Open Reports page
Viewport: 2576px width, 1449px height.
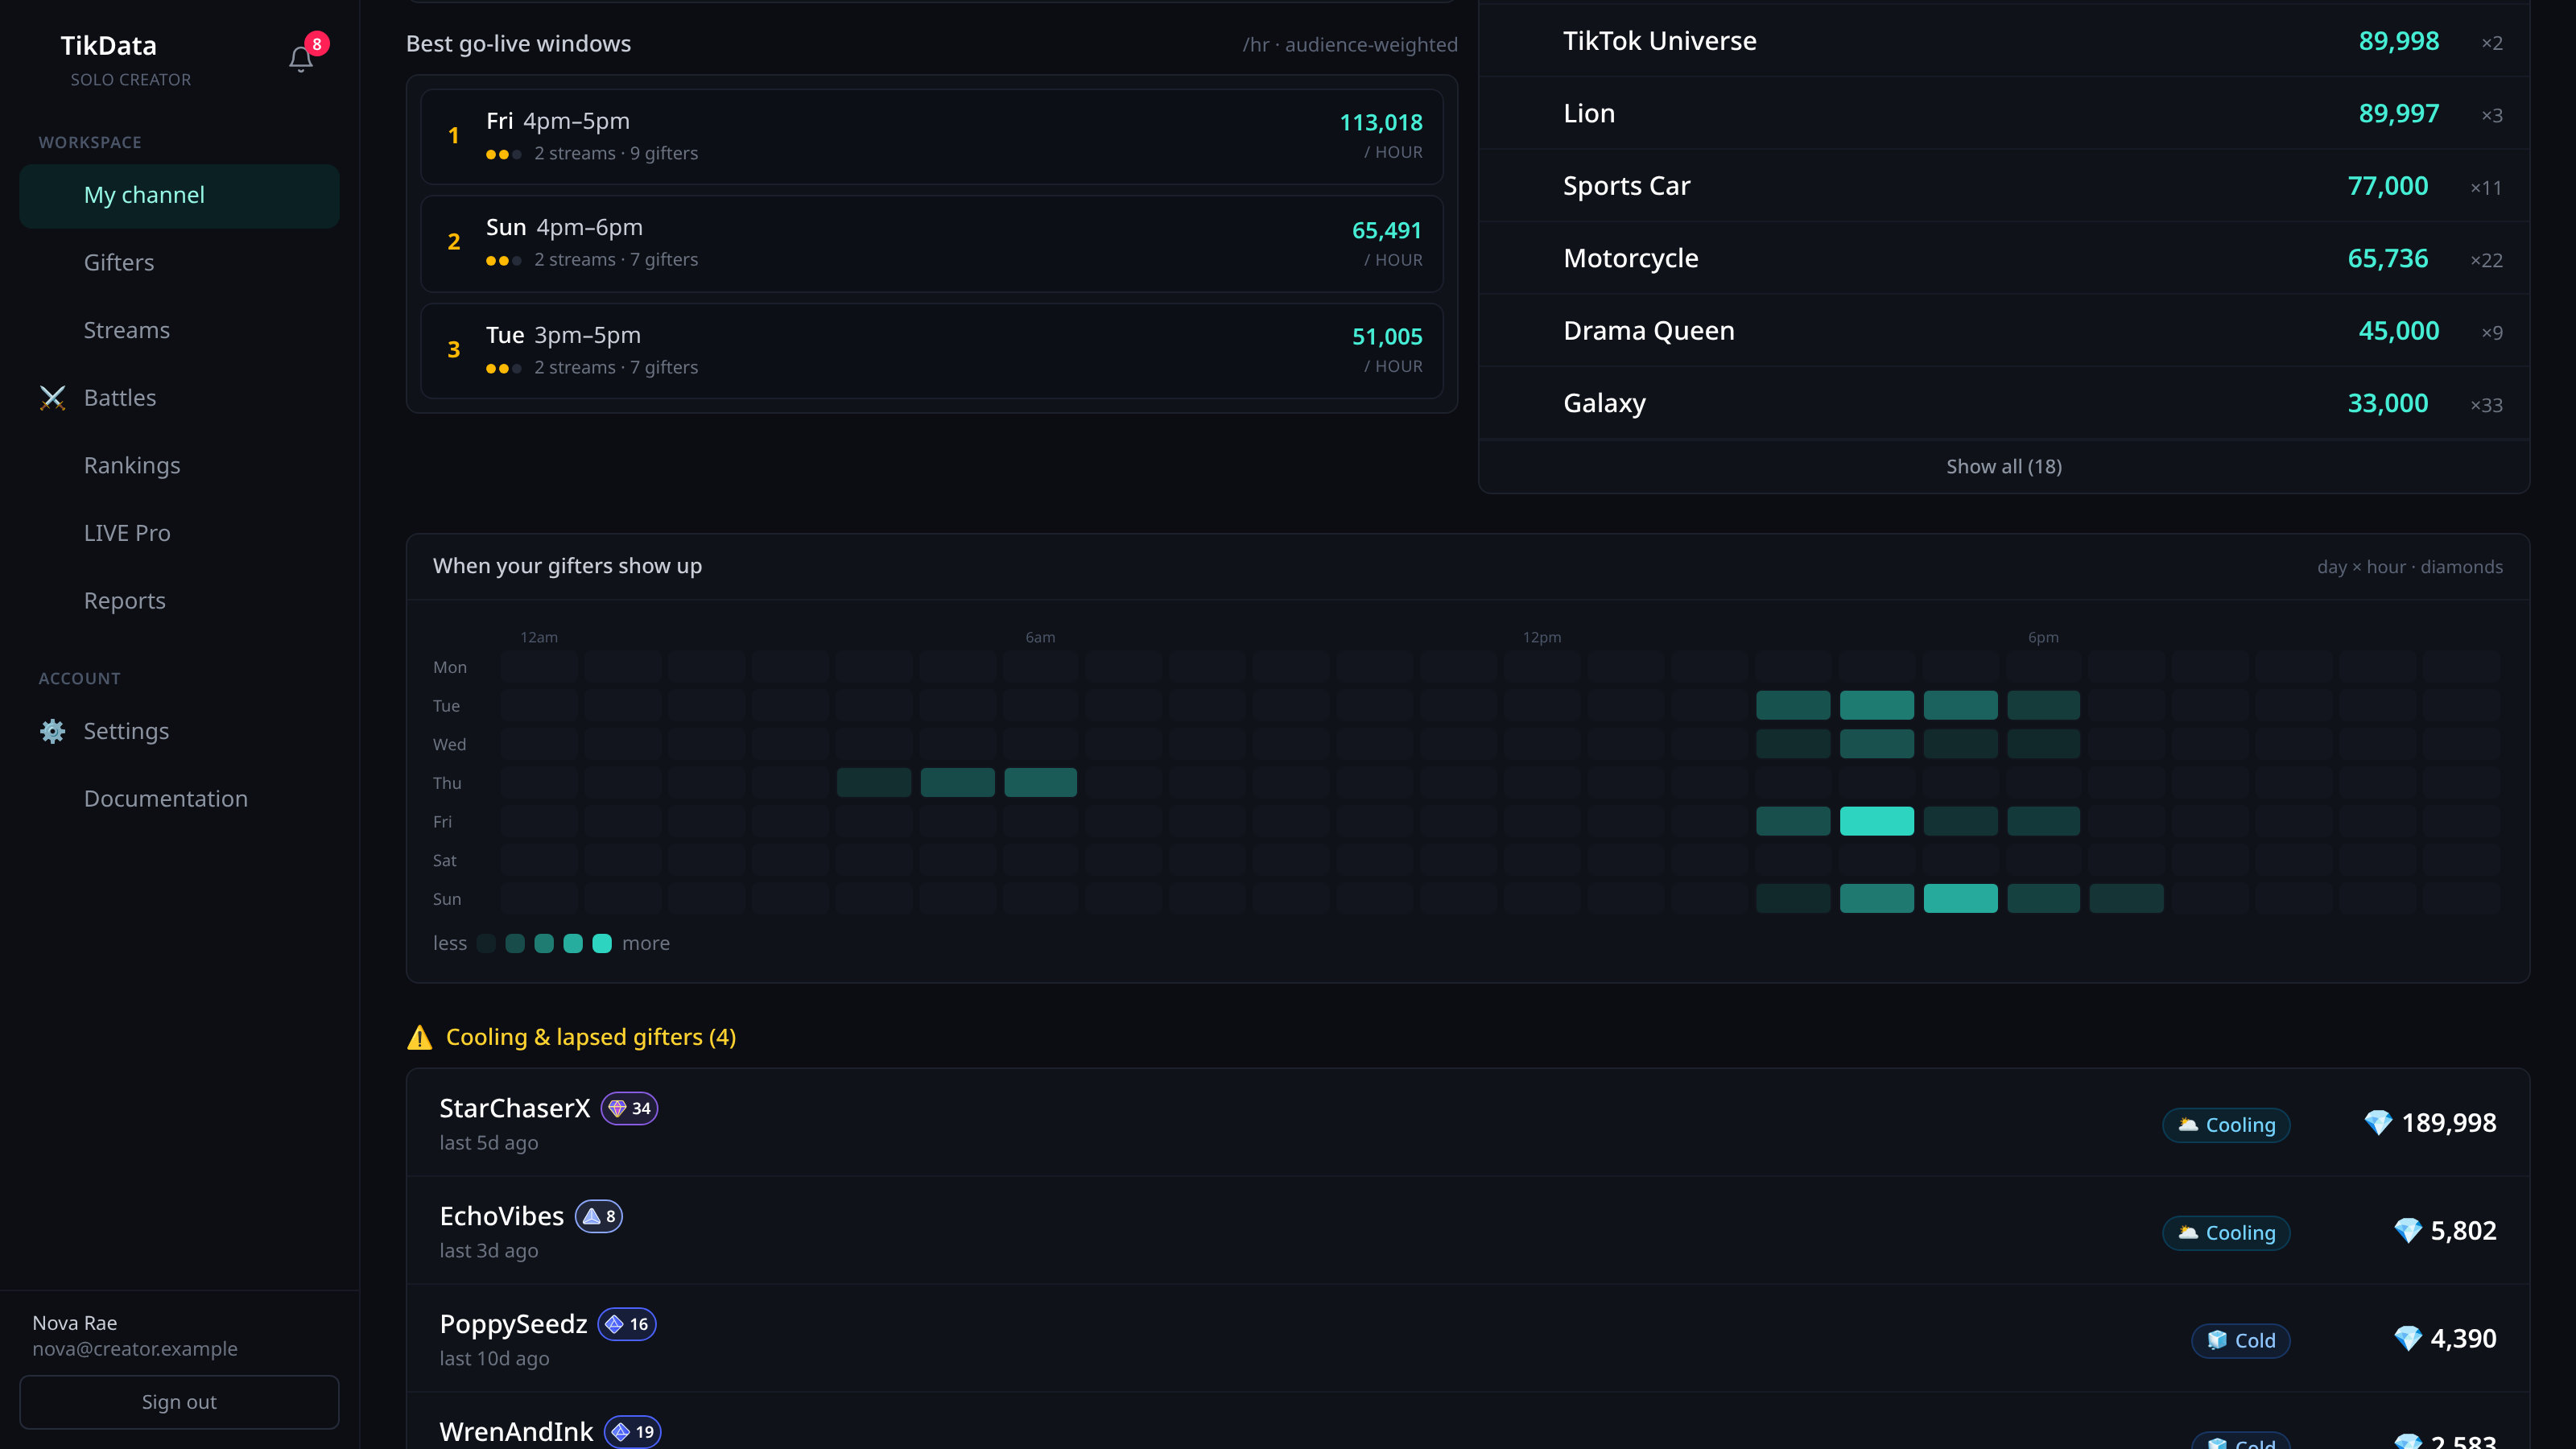[x=179, y=601]
